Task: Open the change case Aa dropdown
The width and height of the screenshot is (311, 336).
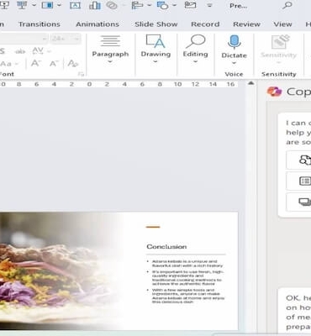Action: (x=17, y=64)
